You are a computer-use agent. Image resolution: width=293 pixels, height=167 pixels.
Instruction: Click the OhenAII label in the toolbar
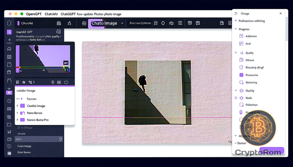(x=27, y=23)
